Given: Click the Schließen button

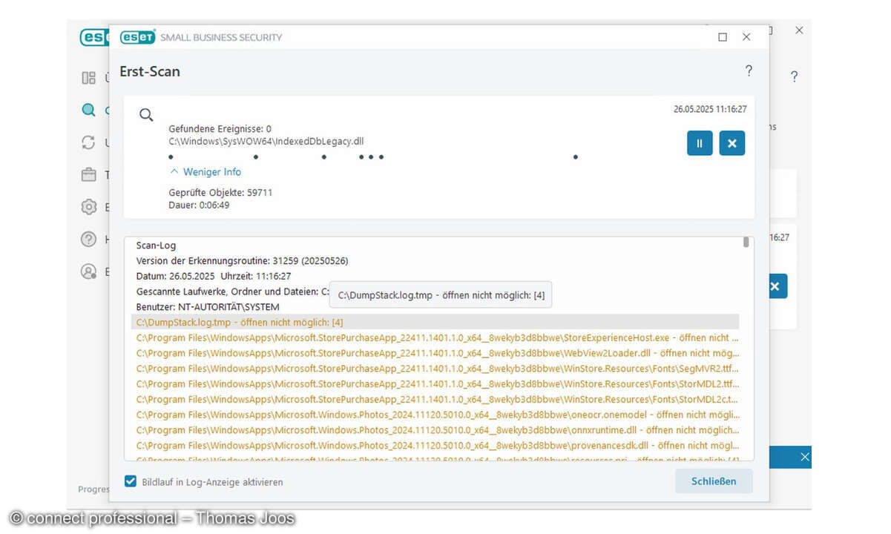Looking at the screenshot, I should [714, 481].
